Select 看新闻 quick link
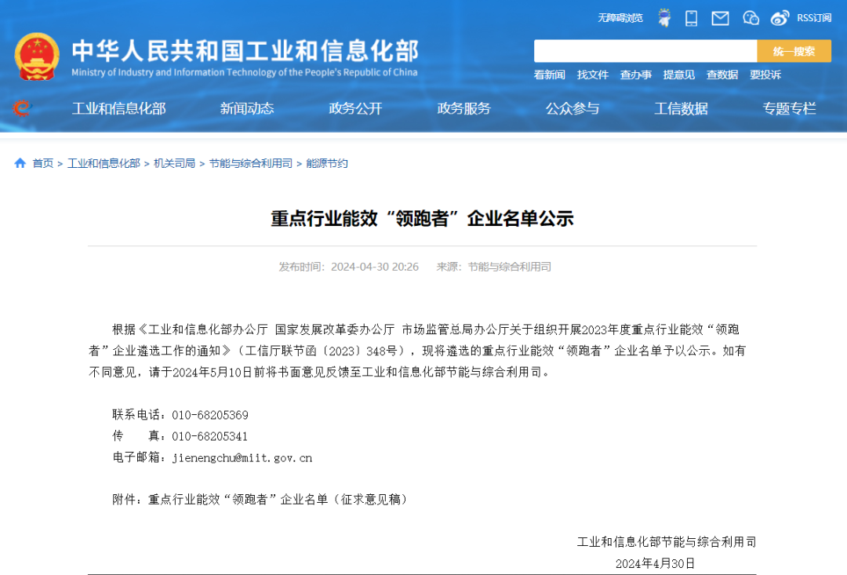This screenshot has height=575, width=847. pos(549,75)
